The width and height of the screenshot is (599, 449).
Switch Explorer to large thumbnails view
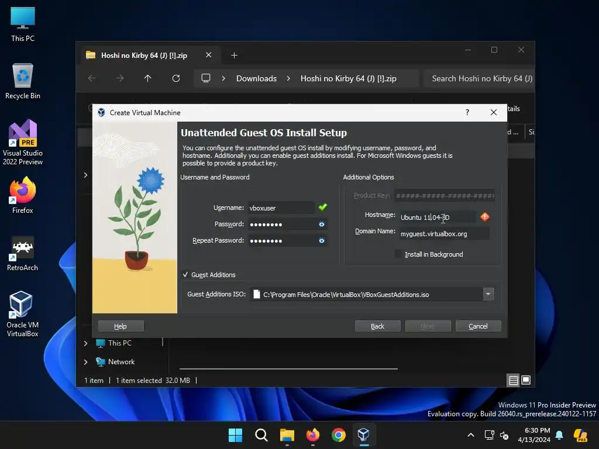526,380
